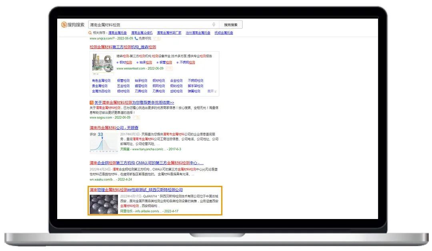Open 渭南市金属材料公司 - 天眼查 result
Viewport: 432px width, 251px height.
(114, 128)
